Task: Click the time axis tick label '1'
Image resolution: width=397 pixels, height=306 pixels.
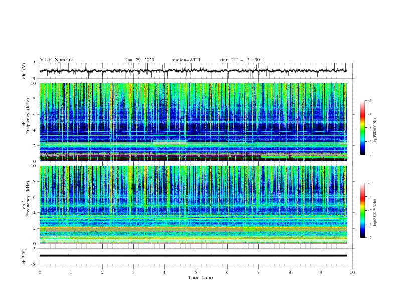Action: point(71,272)
